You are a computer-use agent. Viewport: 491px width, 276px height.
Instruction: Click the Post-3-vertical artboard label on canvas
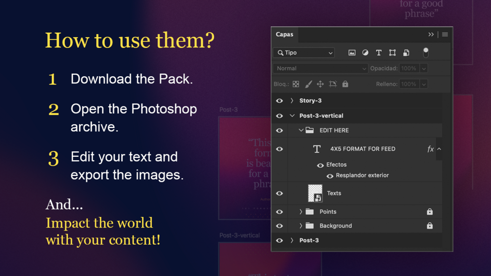coord(239,235)
